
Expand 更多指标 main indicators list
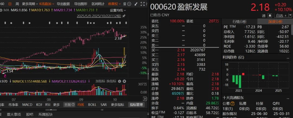click(x=117, y=104)
